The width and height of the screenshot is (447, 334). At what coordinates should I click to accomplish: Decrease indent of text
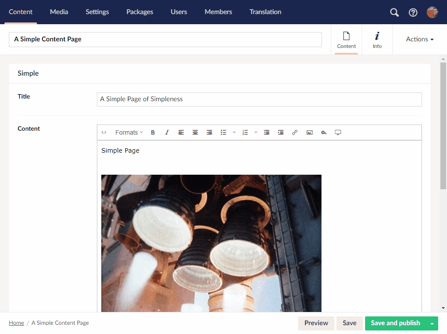pyautogui.click(x=266, y=132)
